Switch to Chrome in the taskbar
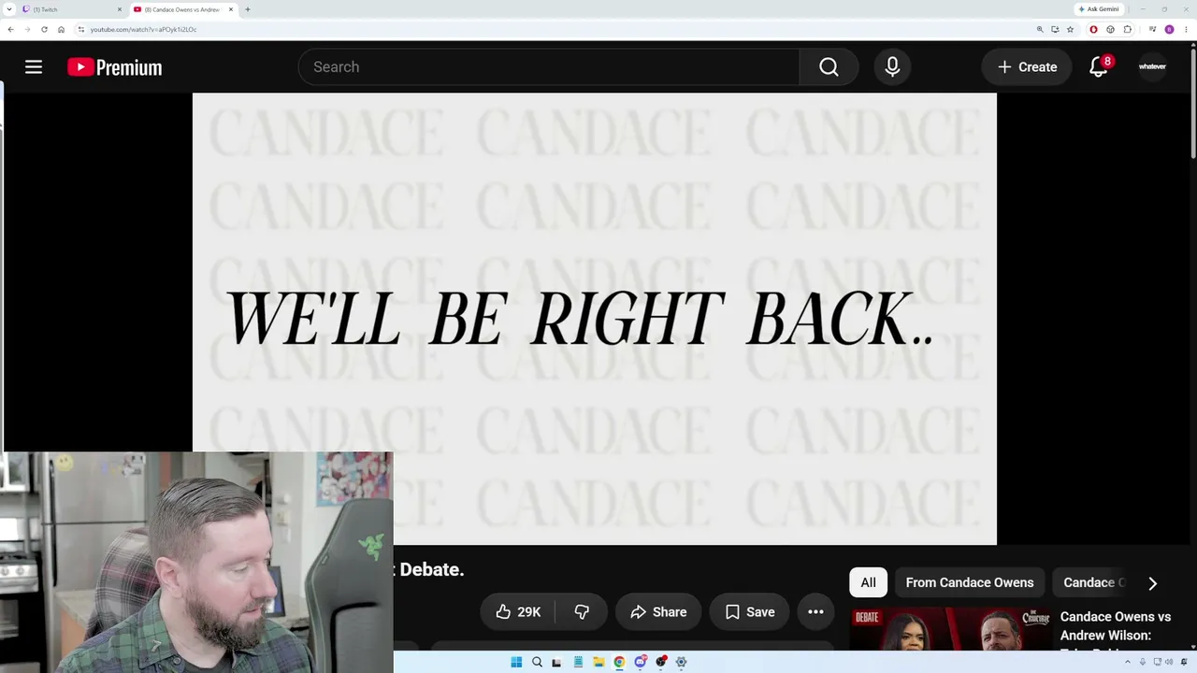 tap(619, 662)
